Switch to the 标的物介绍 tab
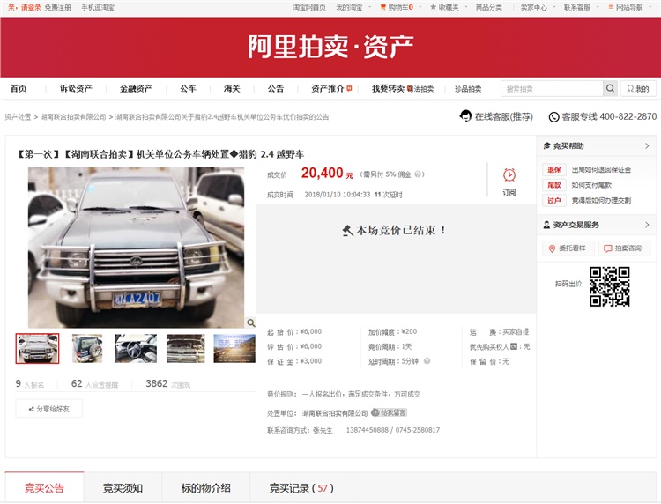 [205, 488]
